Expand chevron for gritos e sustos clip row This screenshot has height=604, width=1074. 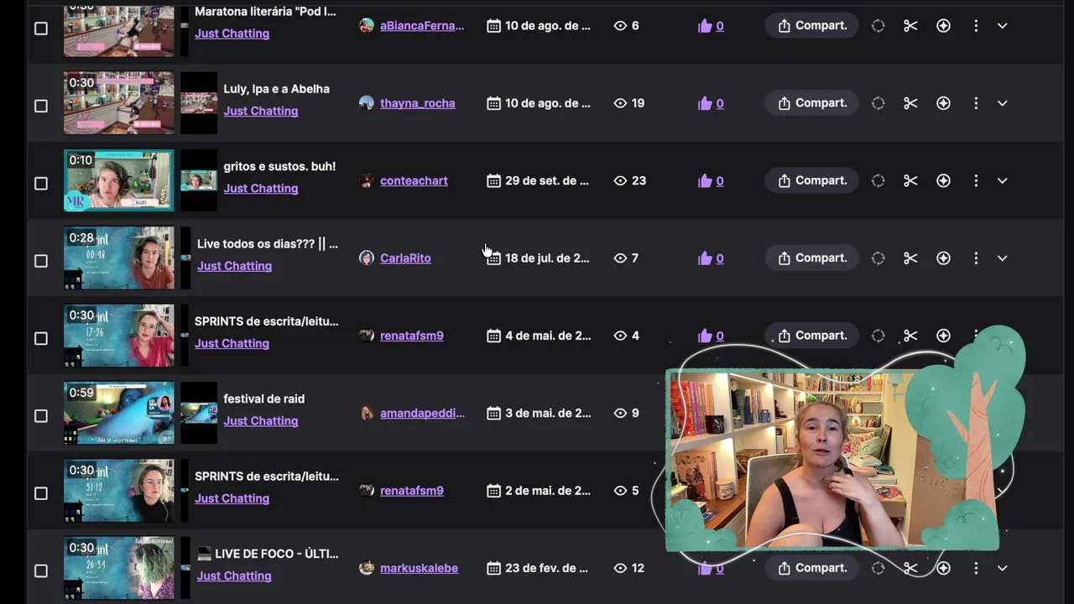pyautogui.click(x=1002, y=180)
